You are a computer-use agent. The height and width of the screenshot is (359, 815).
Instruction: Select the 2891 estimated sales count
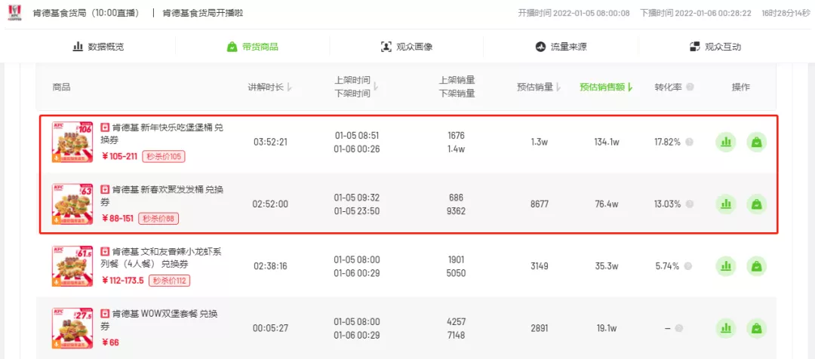click(x=540, y=328)
